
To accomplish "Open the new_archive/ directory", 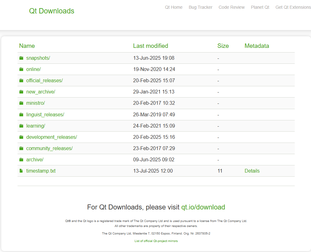I will point(41,92).
